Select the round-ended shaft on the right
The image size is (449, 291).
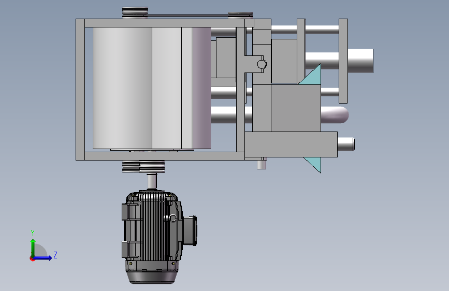pos(335,115)
